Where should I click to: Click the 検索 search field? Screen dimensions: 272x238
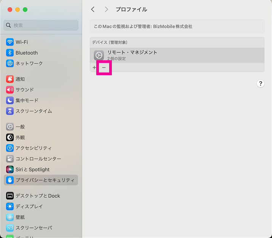tap(41, 25)
